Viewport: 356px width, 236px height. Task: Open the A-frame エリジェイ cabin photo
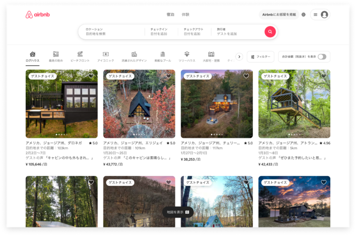point(139,104)
